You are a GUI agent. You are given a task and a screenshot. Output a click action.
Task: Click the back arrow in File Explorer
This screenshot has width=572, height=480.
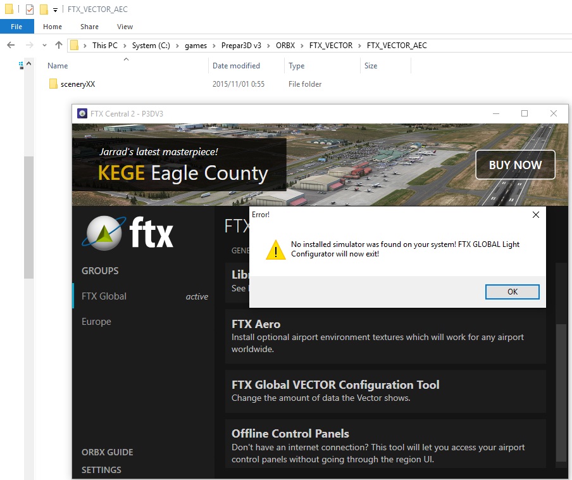(11, 45)
